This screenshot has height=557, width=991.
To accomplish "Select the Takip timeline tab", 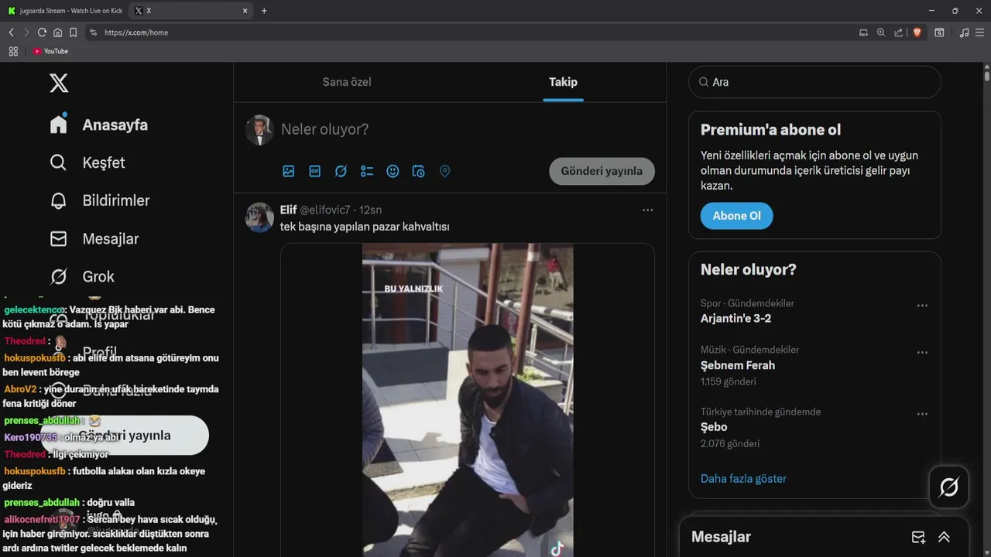I will [563, 82].
